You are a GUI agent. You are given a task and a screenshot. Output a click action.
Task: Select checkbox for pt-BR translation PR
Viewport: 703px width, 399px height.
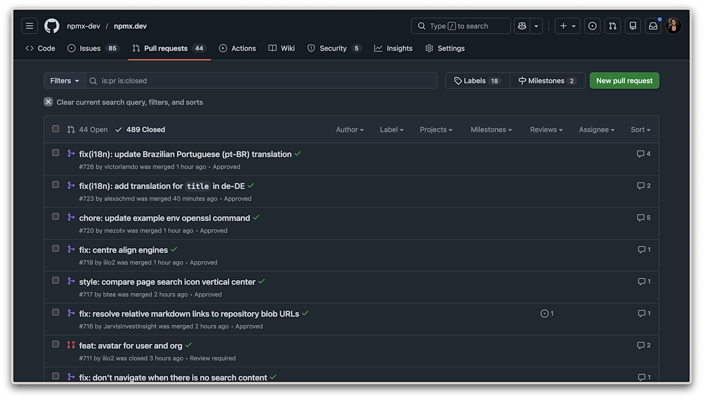tap(56, 152)
